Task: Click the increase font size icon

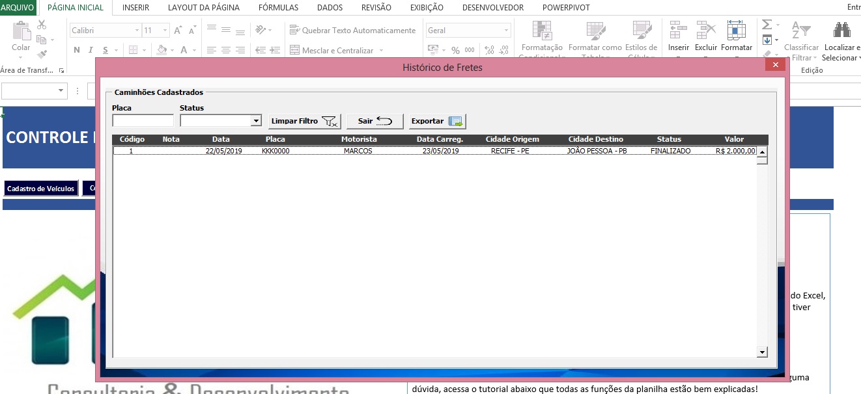Action: (x=178, y=31)
